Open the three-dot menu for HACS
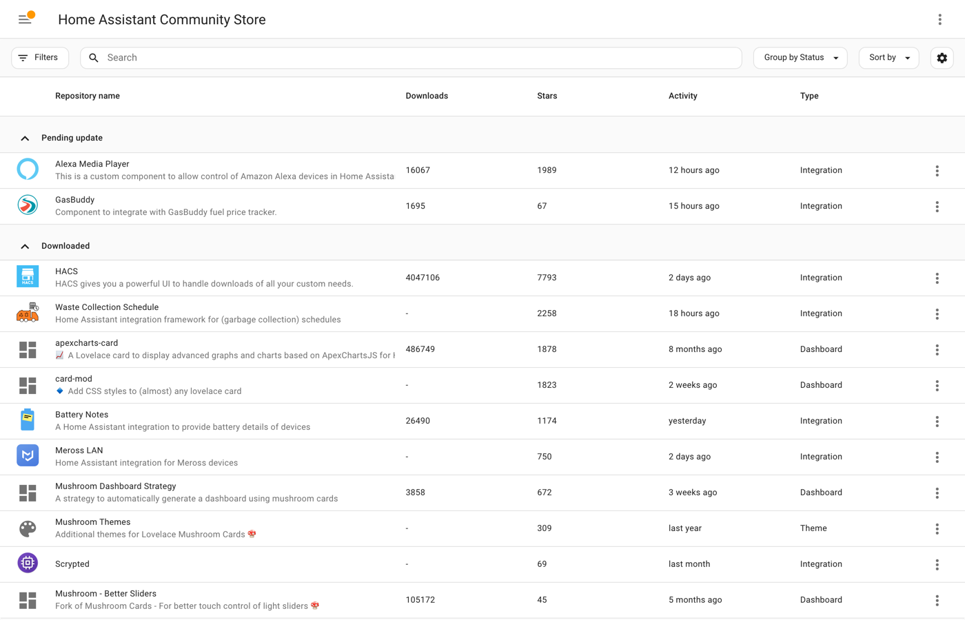This screenshot has width=965, height=620. [937, 278]
